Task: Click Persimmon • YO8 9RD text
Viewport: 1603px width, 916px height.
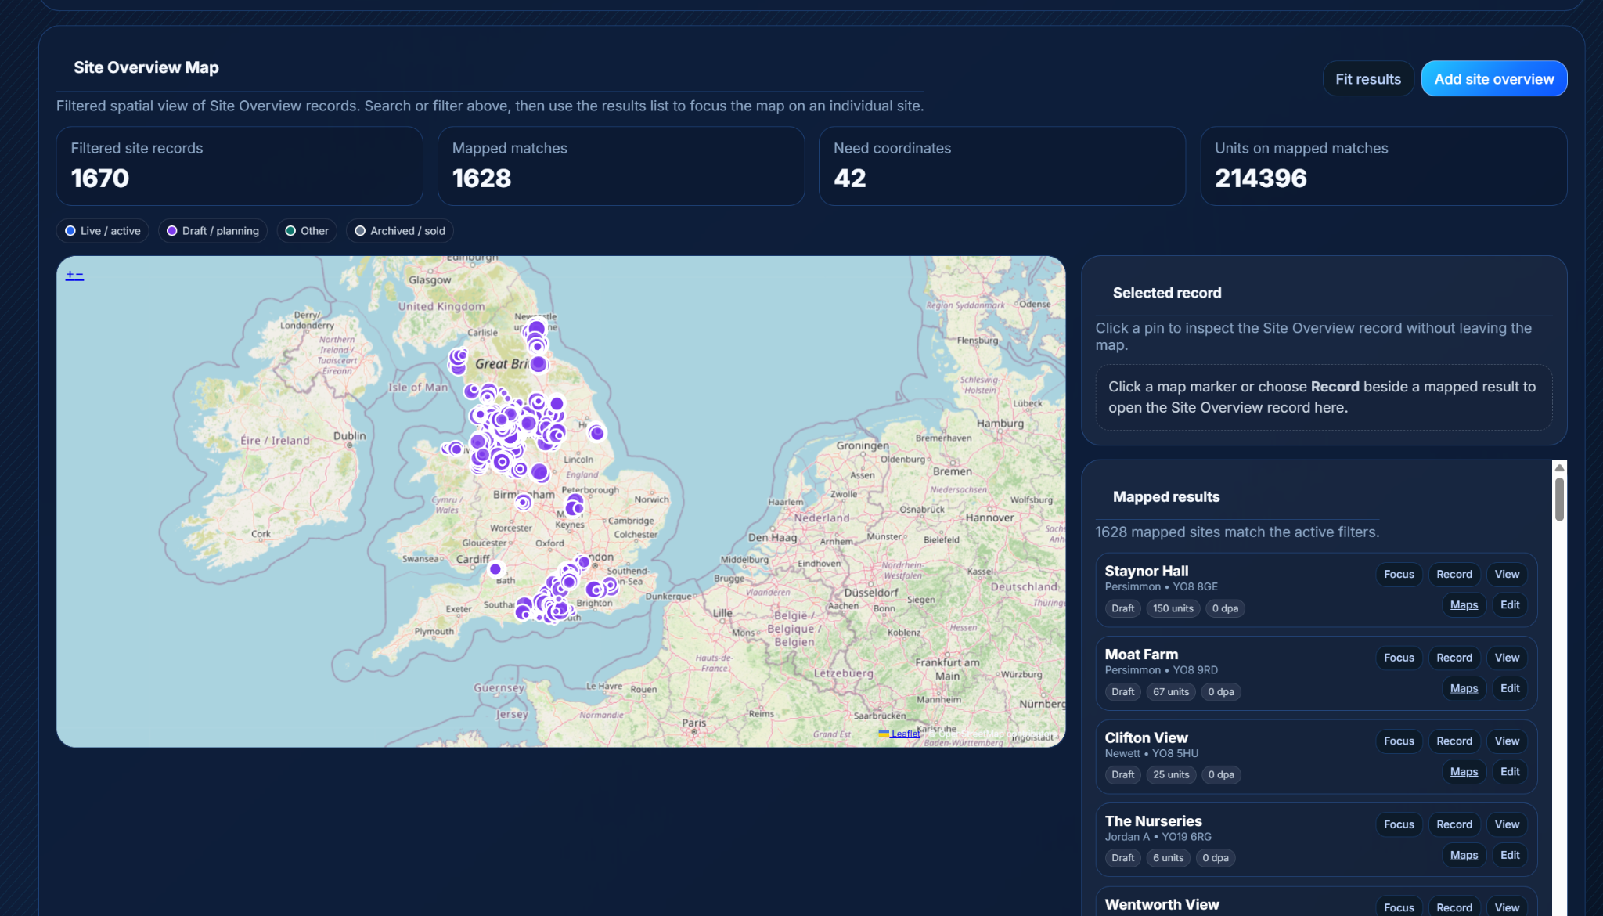Action: (1161, 670)
